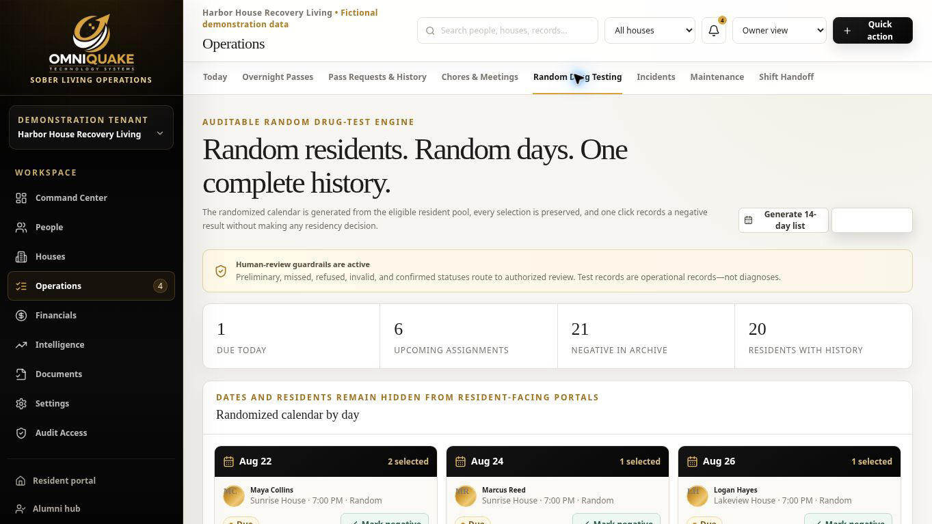Click the Alumni hub person icon

coord(21,509)
